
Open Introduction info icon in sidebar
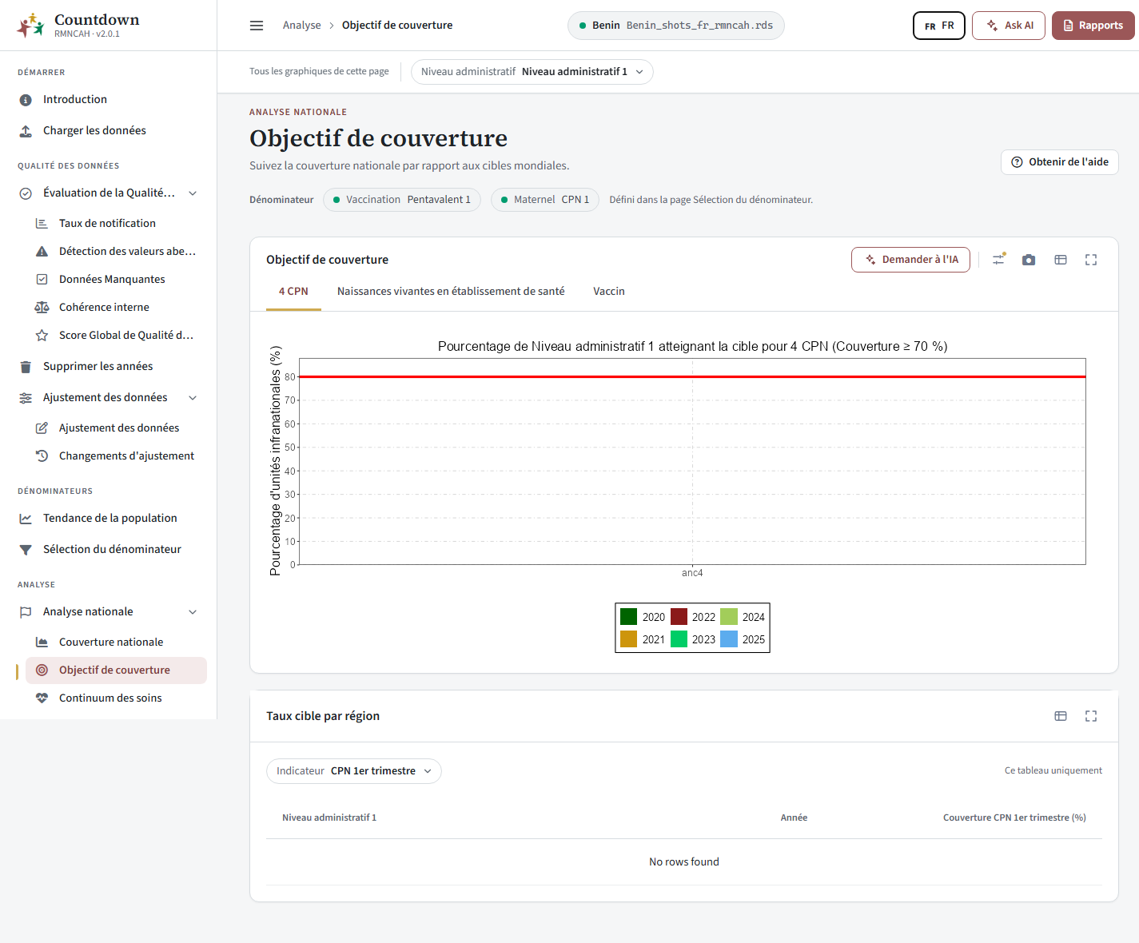26,100
